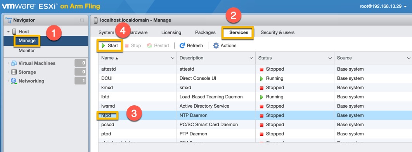Open the Description column dropdown

251,58
